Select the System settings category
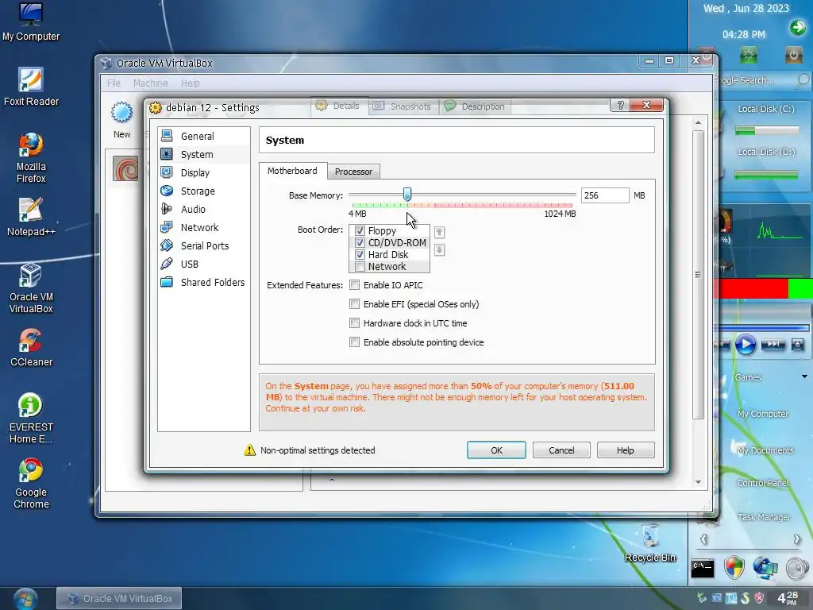Screen dimensions: 813x610 pos(203,154)
